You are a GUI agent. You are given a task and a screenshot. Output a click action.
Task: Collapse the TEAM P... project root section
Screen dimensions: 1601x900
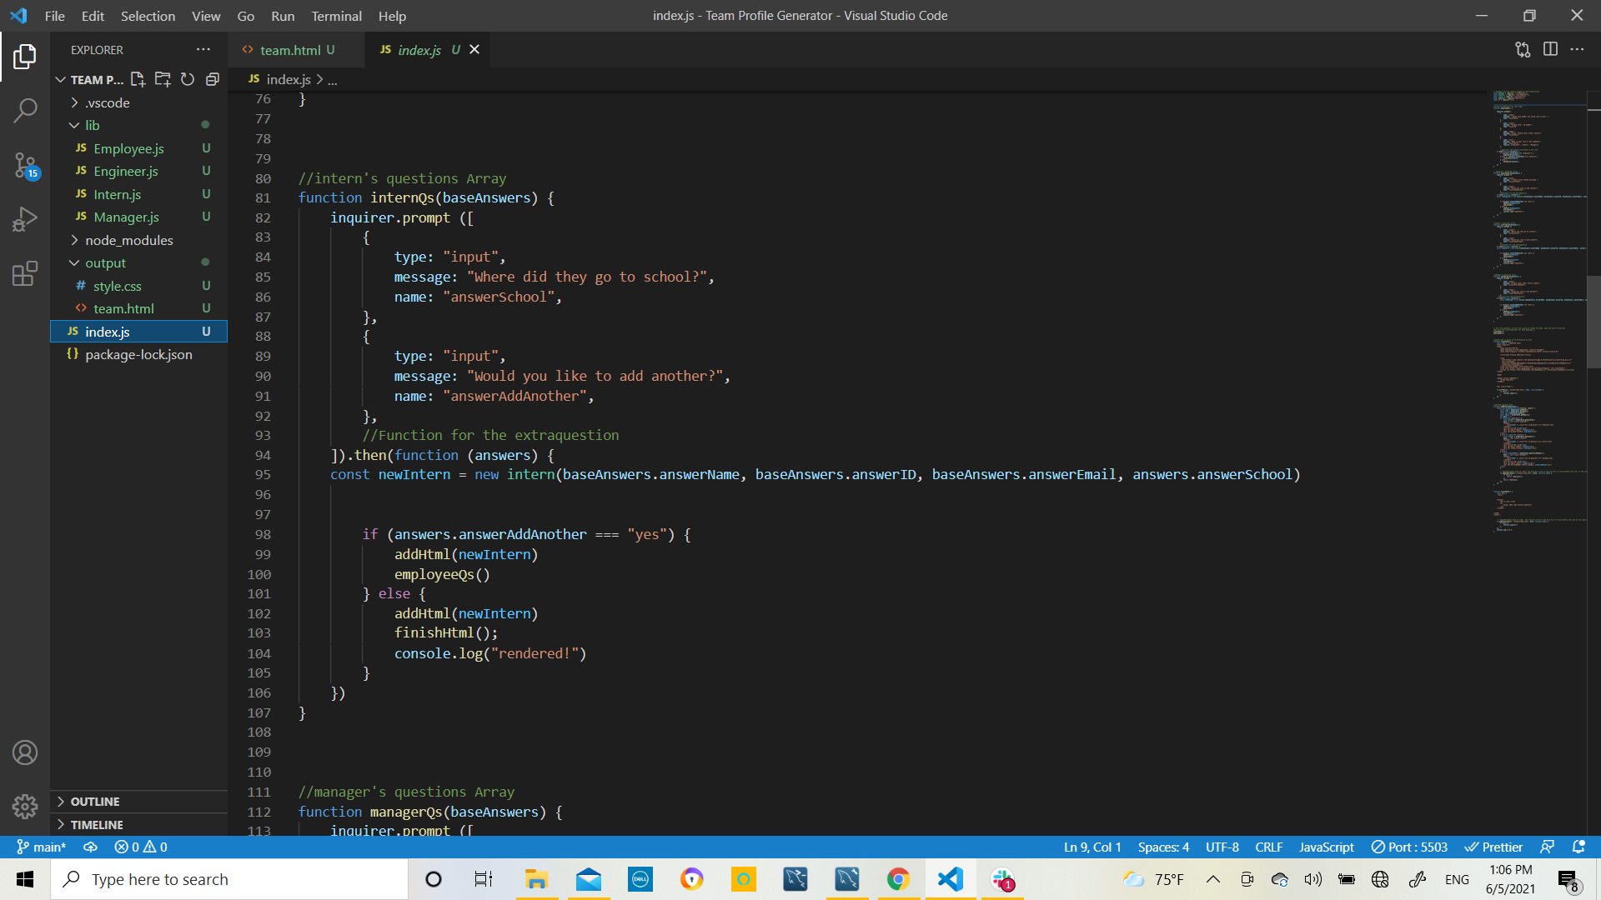89,79
